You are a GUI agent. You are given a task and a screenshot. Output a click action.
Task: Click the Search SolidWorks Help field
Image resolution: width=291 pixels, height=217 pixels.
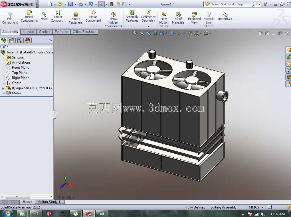click(x=230, y=4)
